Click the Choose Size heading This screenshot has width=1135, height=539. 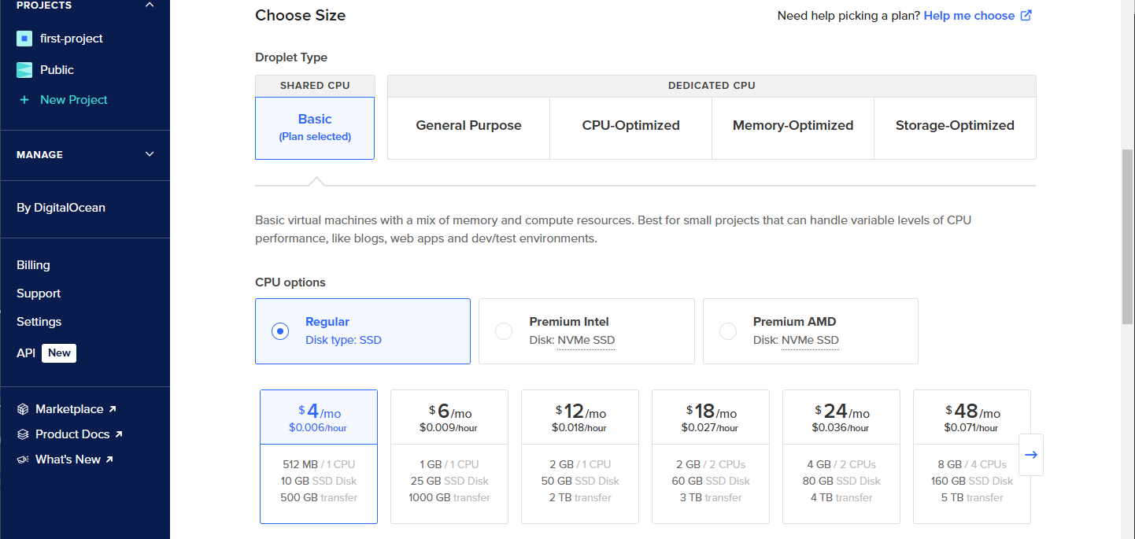[x=300, y=16]
